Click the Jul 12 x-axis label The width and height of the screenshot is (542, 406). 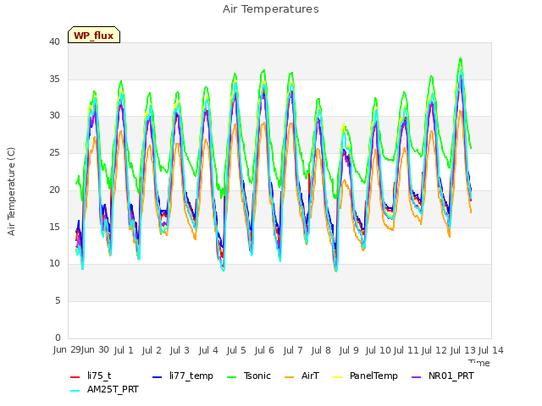[x=434, y=350]
